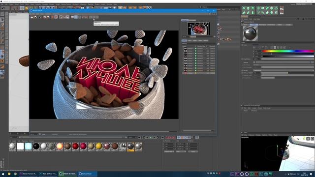Screen dimensions: 315x177
Task: Open the Render menu in main menu bar
Action: click(x=52, y=4)
